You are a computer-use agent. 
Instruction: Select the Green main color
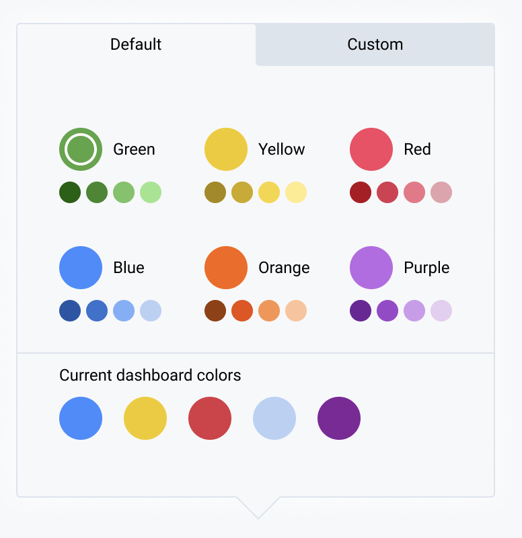coord(81,149)
